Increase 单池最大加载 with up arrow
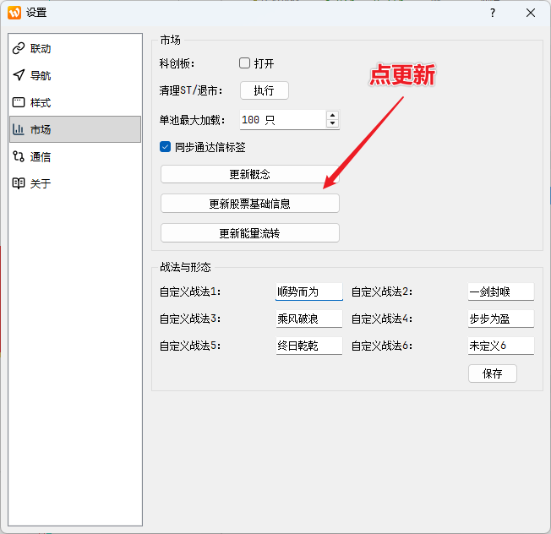The image size is (551, 534). coord(332,115)
